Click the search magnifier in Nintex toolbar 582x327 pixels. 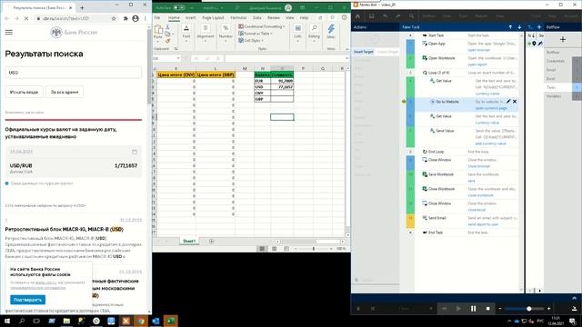(x=411, y=16)
